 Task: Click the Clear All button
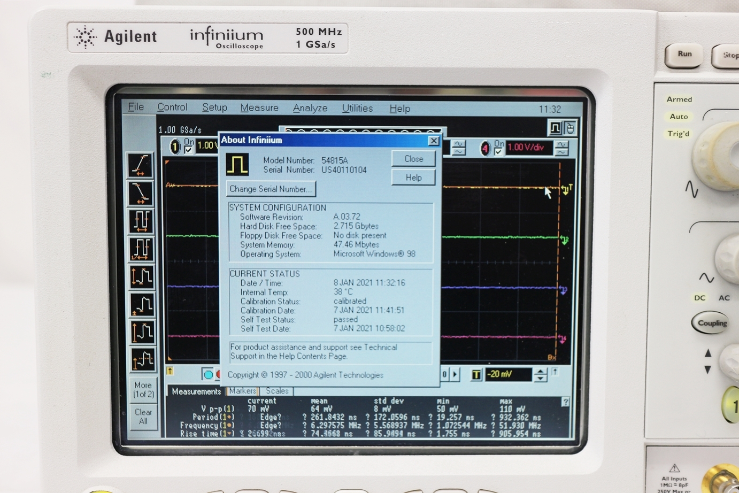[143, 417]
